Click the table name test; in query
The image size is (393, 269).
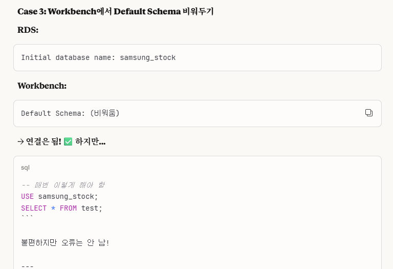pyautogui.click(x=92, y=208)
